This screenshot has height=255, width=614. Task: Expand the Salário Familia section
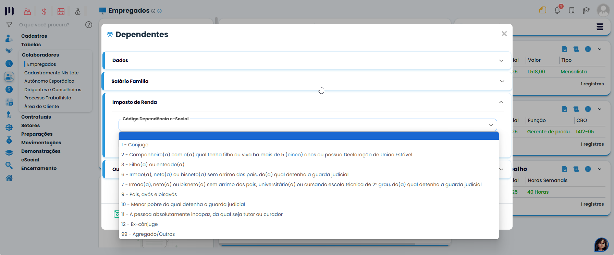point(307,81)
